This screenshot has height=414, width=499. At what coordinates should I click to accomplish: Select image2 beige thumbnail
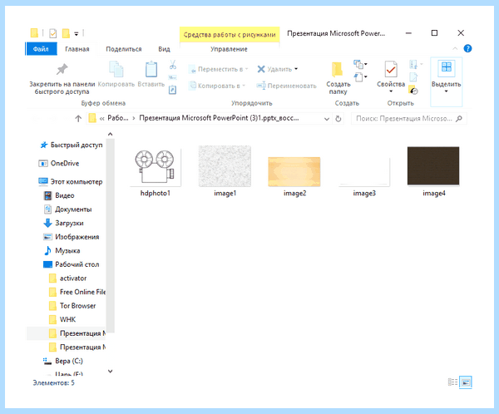pos(294,171)
